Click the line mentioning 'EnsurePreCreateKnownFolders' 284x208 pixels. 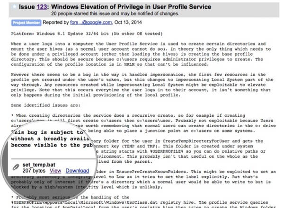[x=186, y=172]
